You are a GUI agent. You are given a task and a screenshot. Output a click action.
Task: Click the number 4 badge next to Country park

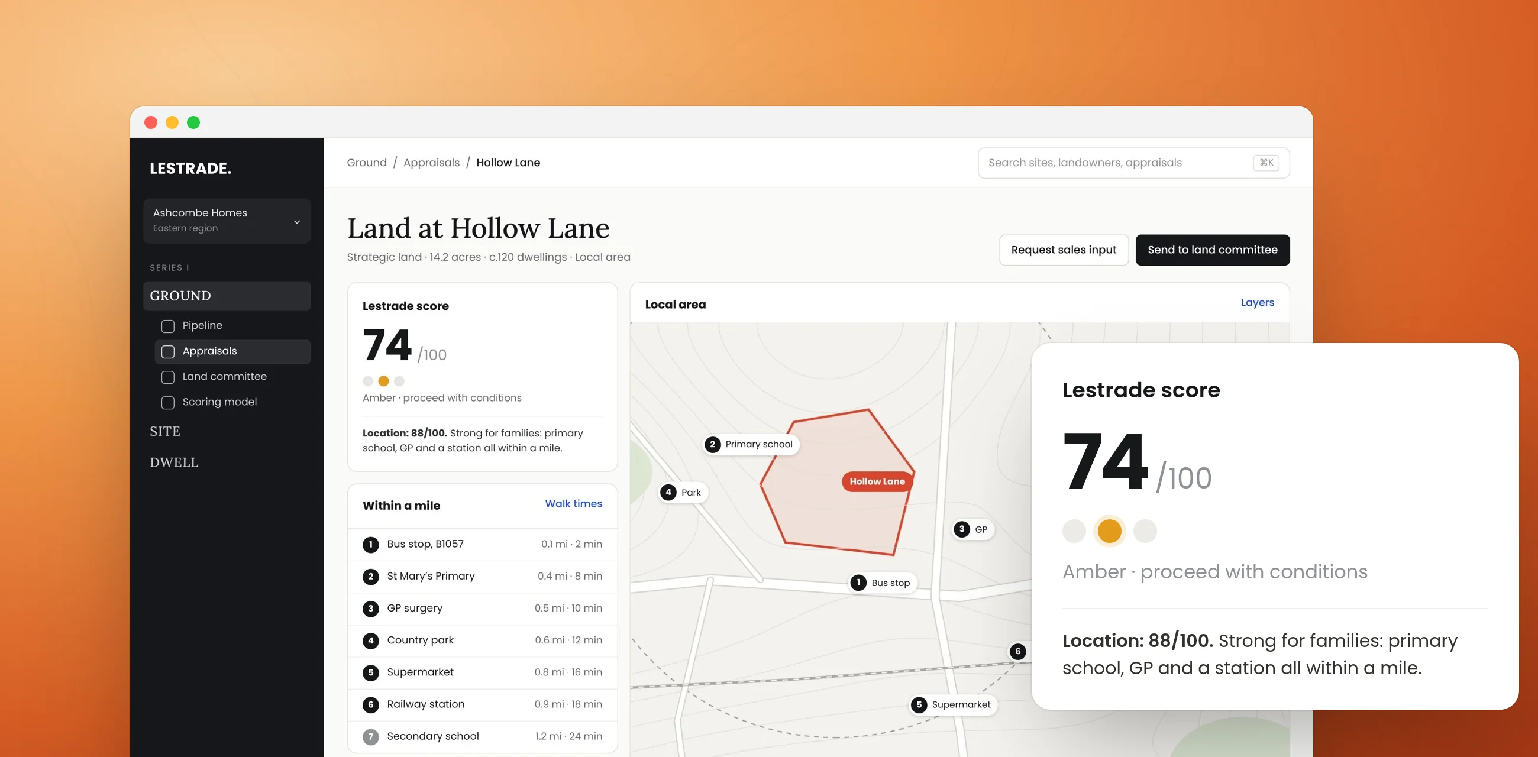pyautogui.click(x=370, y=640)
